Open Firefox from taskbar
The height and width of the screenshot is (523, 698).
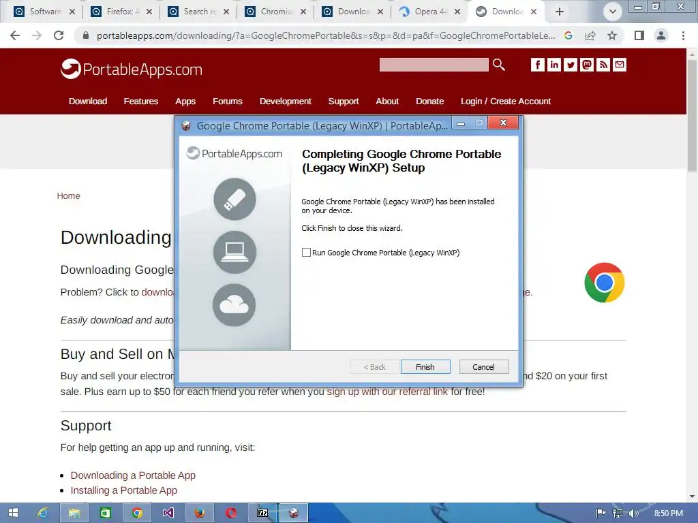click(x=200, y=513)
